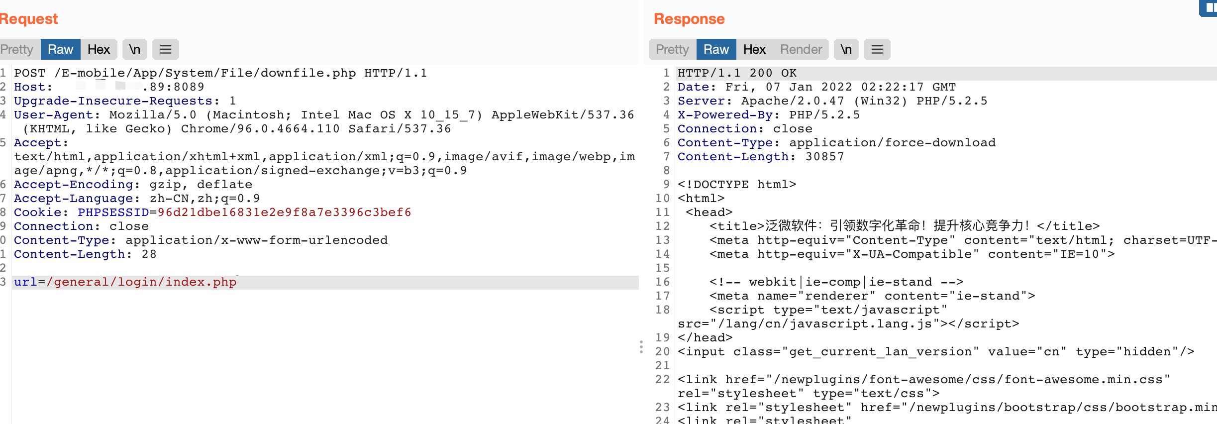Open the Response panel hamburger options menu

coord(877,49)
